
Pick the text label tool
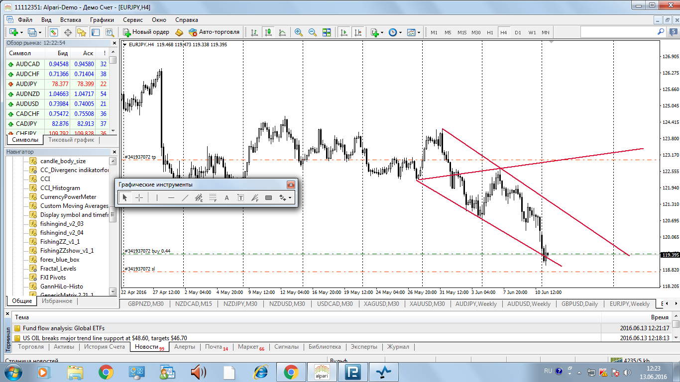[x=241, y=197]
